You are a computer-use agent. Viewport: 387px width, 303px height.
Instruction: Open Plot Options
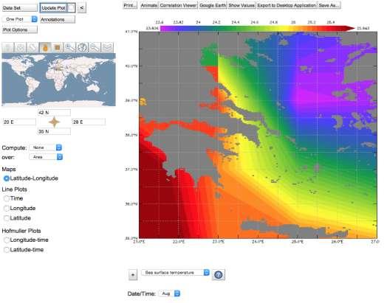pos(20,29)
